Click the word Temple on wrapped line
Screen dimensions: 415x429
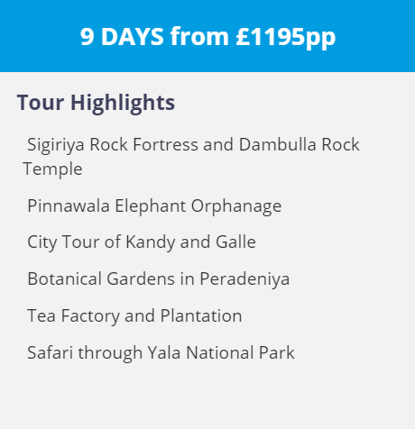click(x=52, y=169)
